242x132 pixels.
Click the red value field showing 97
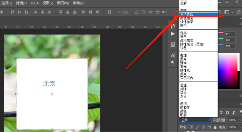[230, 34]
